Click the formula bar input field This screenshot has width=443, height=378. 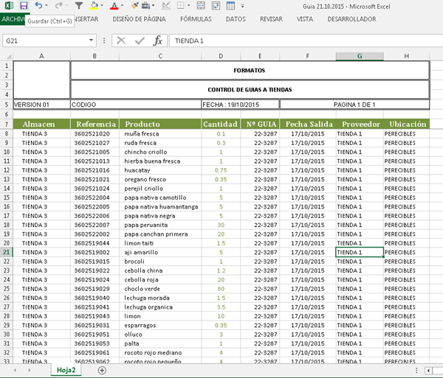coord(295,41)
